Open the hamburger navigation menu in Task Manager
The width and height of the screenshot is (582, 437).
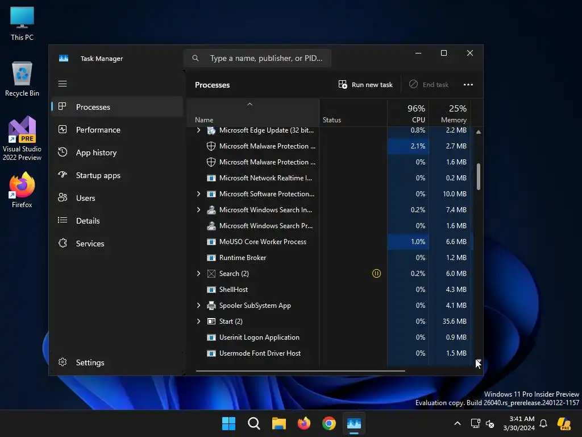coord(63,84)
